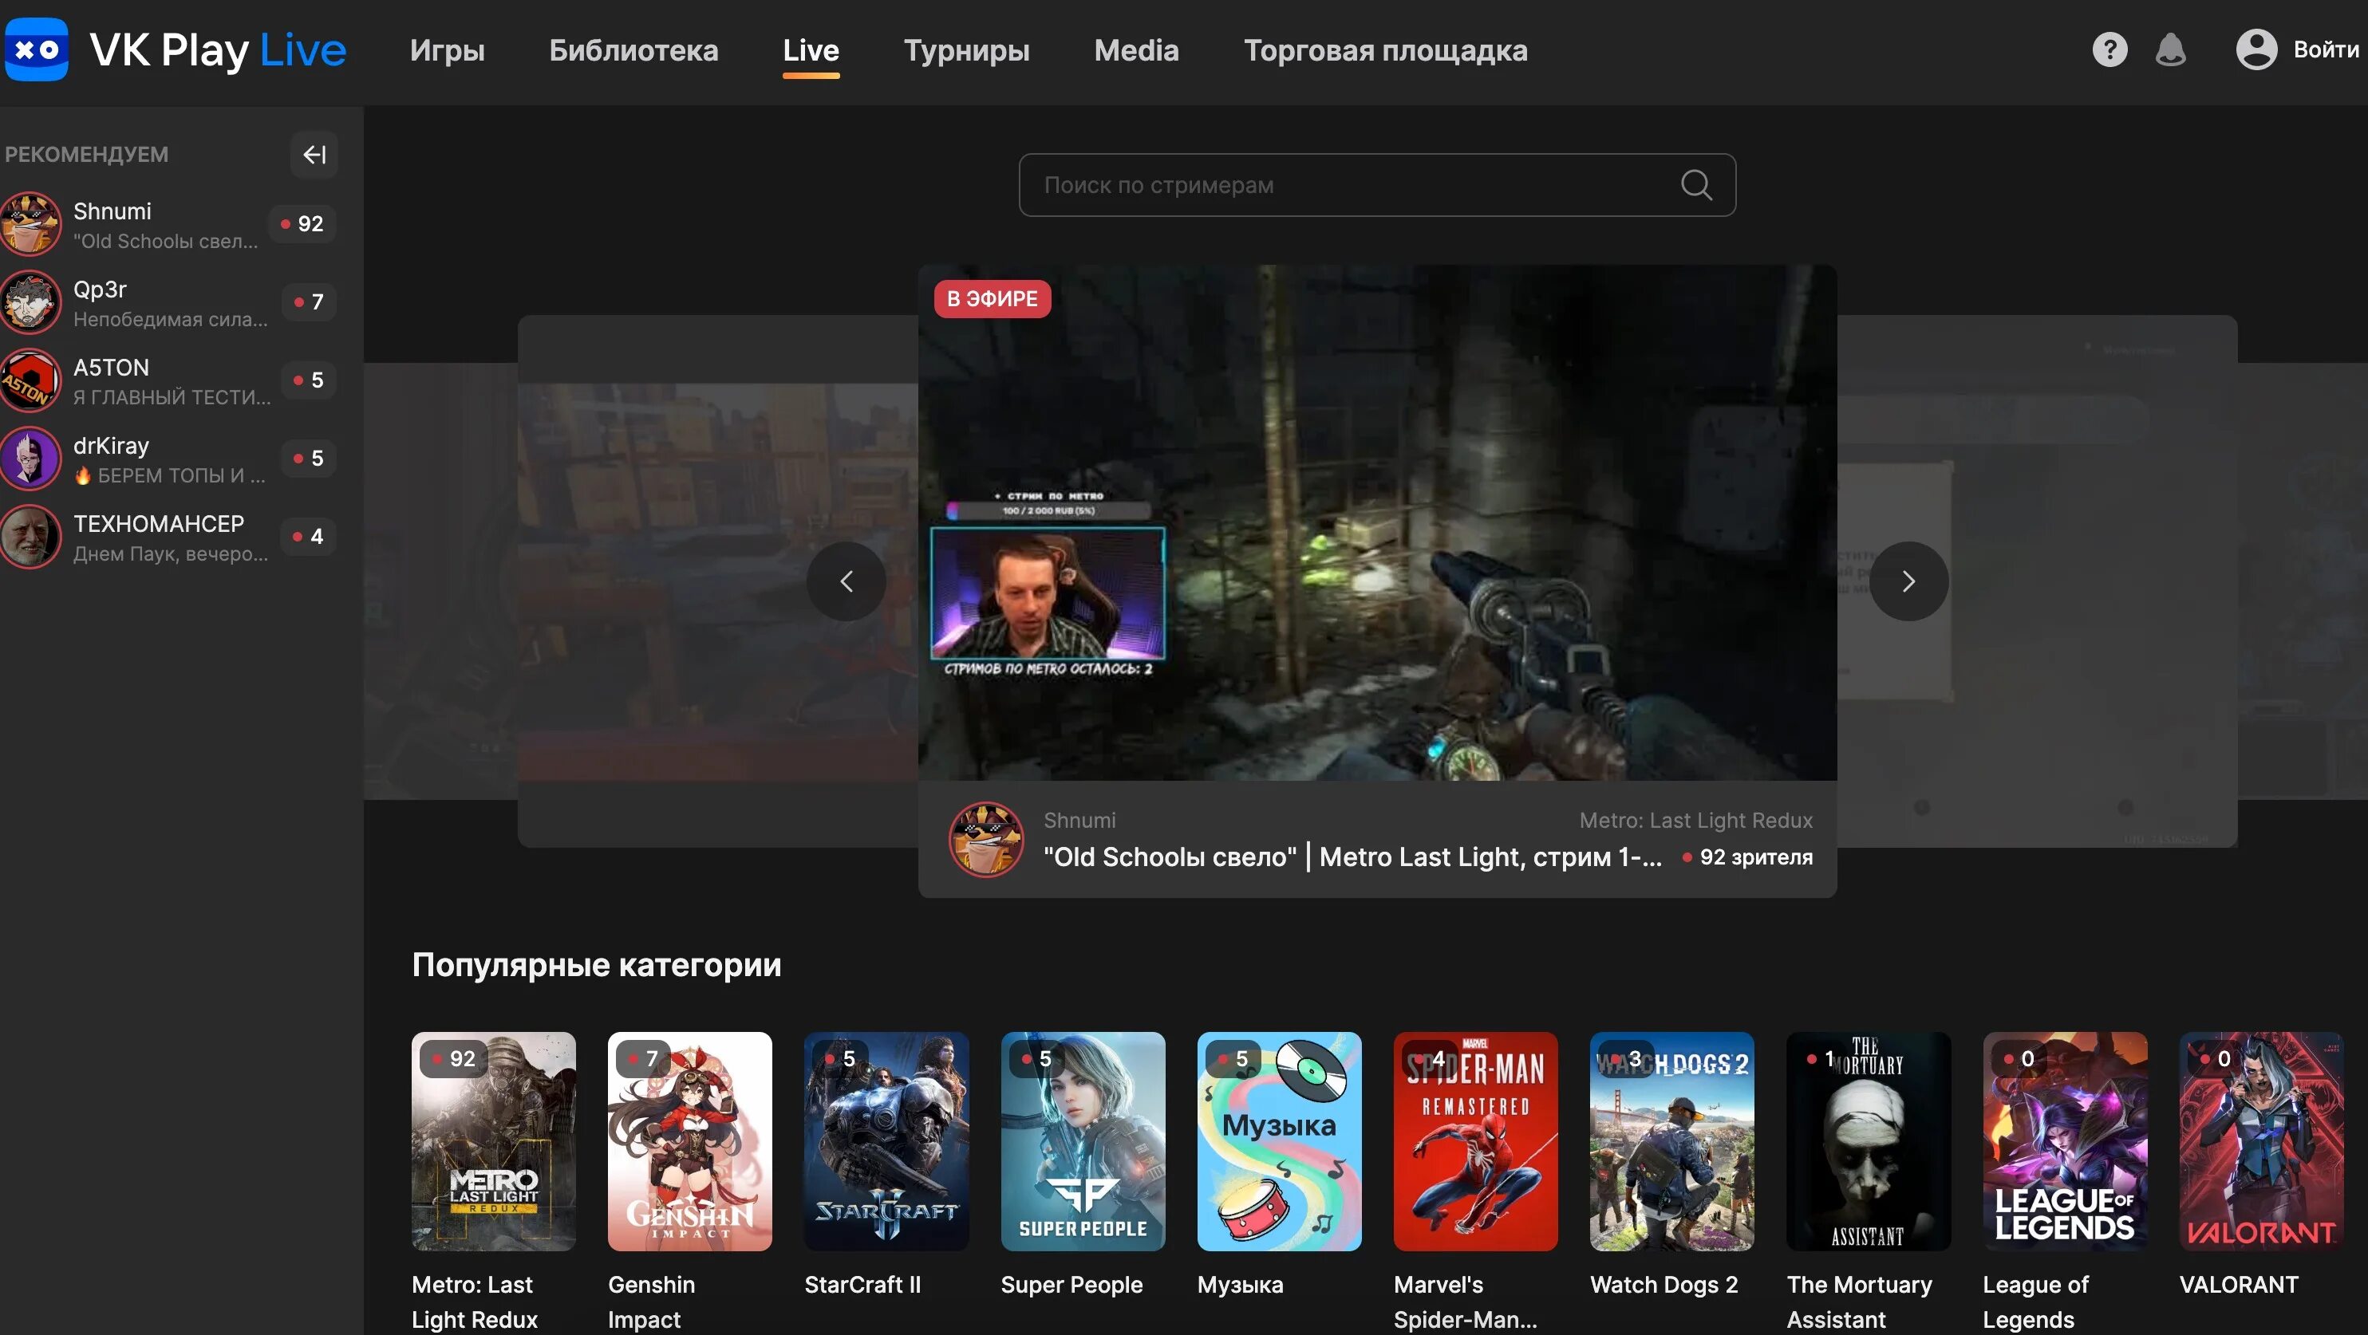Click the Войти login button

point(2325,49)
